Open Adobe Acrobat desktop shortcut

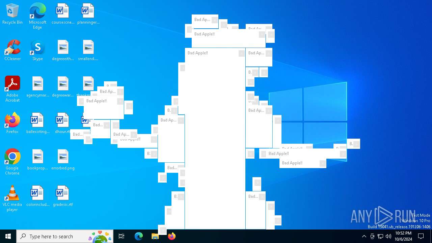click(12, 89)
